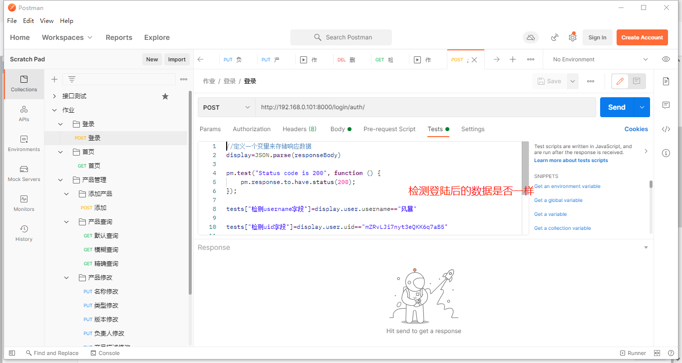Toggle the sidebar with the bottom-left status bar icon
Viewport: 682px width, 363px height.
12,353
